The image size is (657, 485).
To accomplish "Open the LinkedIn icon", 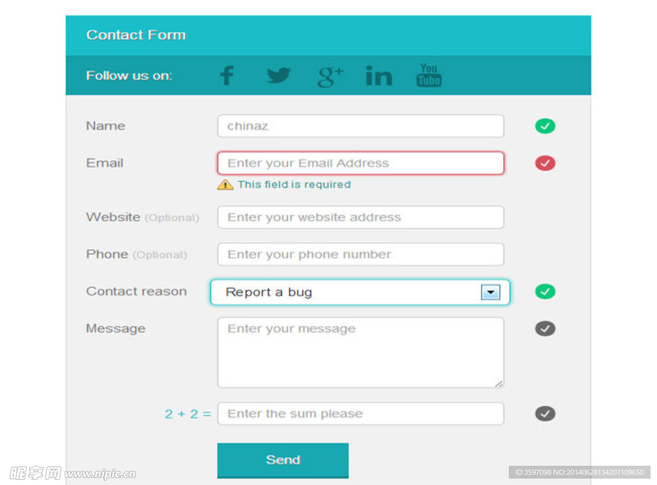I will click(379, 76).
